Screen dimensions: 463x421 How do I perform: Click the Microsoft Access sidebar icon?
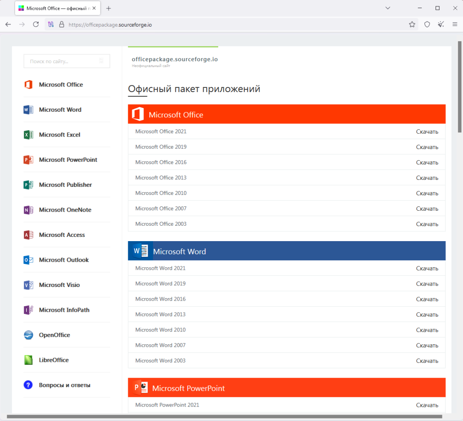(x=28, y=235)
